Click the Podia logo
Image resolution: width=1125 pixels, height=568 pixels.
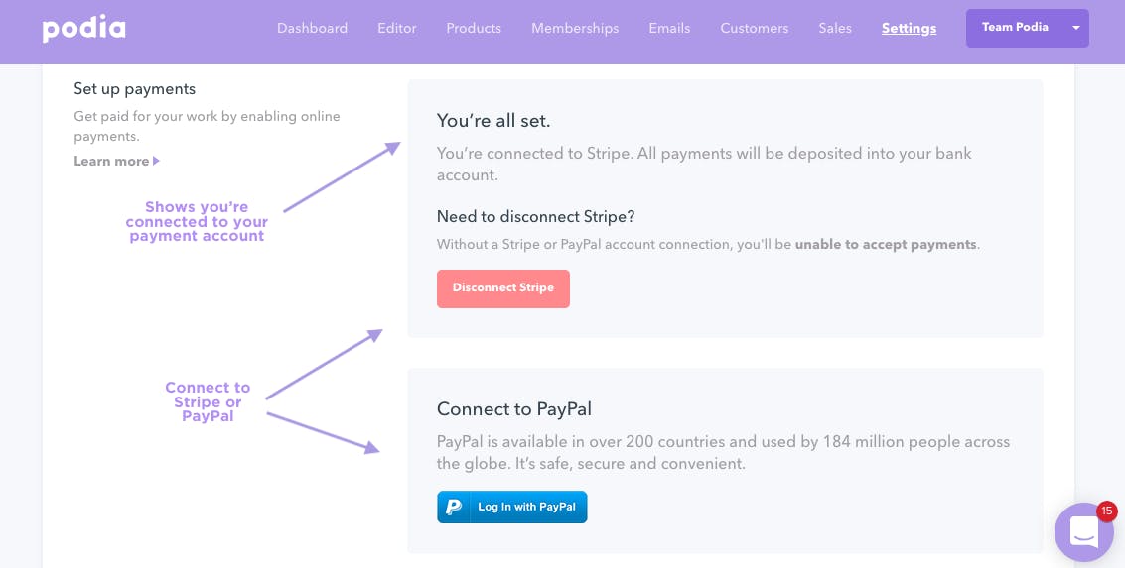pyautogui.click(x=84, y=29)
